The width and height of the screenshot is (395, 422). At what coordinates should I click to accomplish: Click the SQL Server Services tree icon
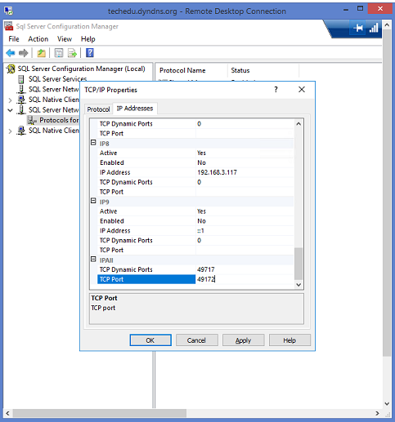coord(20,79)
